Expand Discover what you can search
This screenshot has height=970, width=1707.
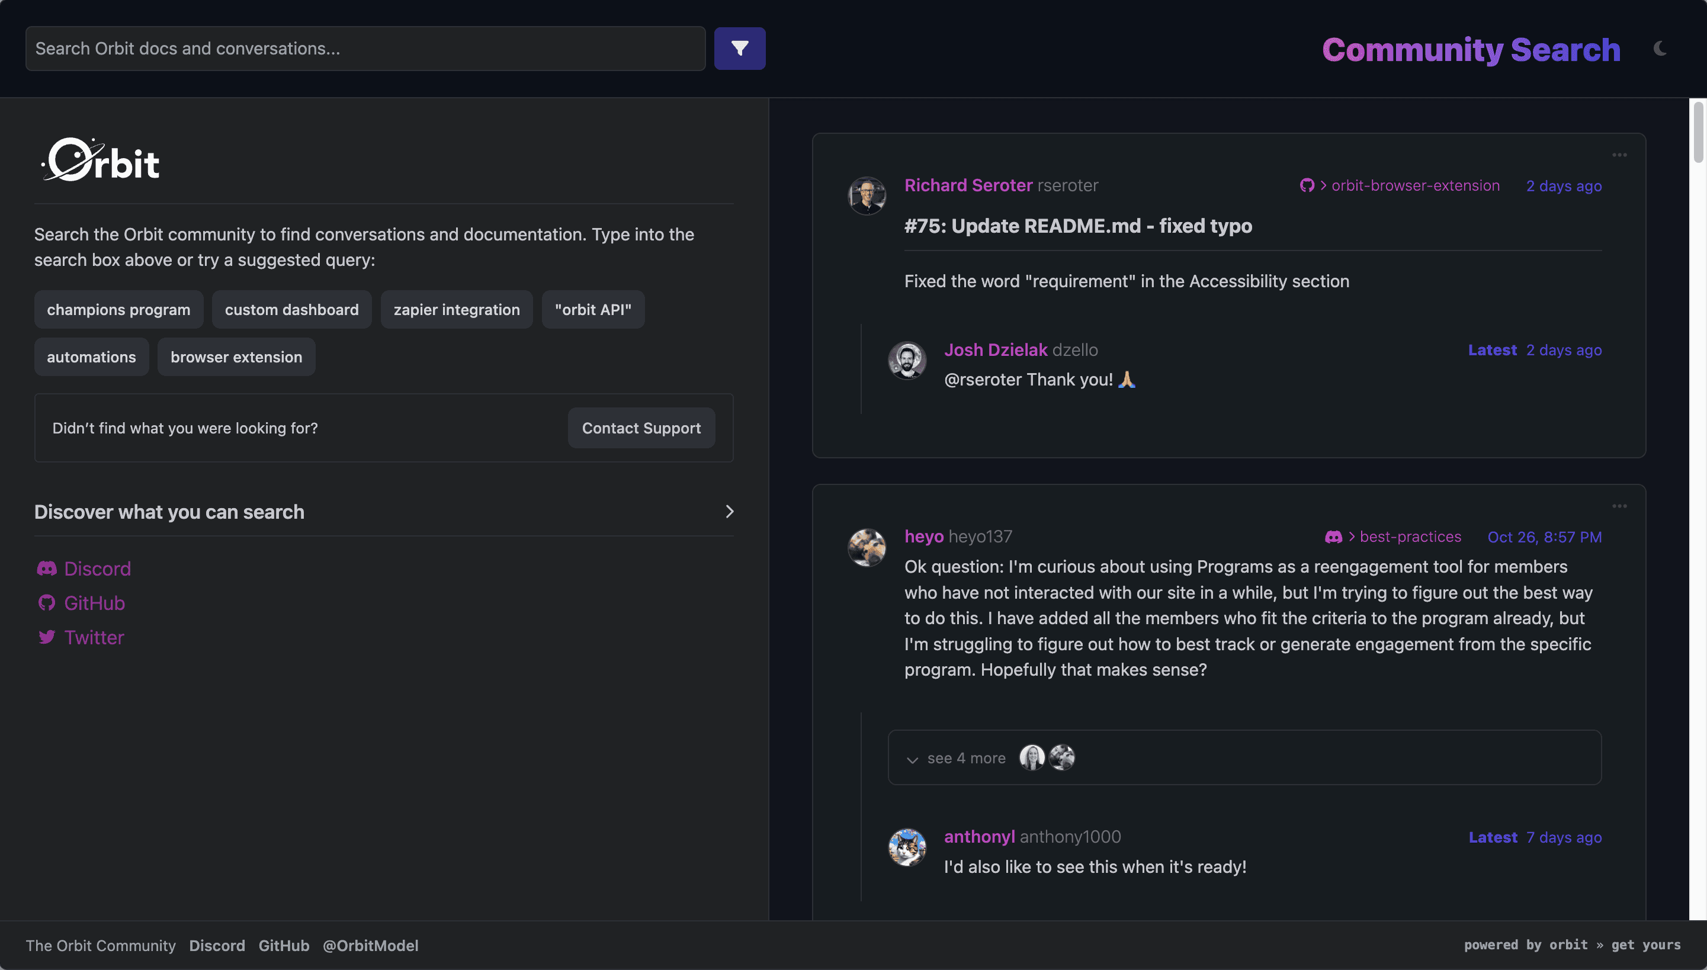click(384, 512)
